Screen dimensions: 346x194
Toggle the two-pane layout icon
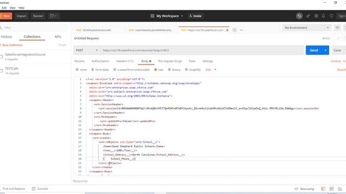point(323,189)
